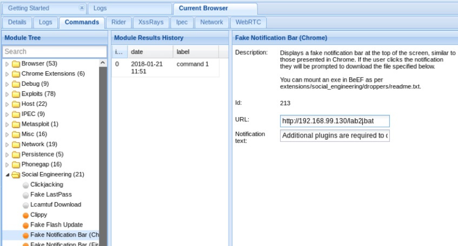Image resolution: width=458 pixels, height=246 pixels.
Task: Expand the Host (22) node
Action: [7, 104]
